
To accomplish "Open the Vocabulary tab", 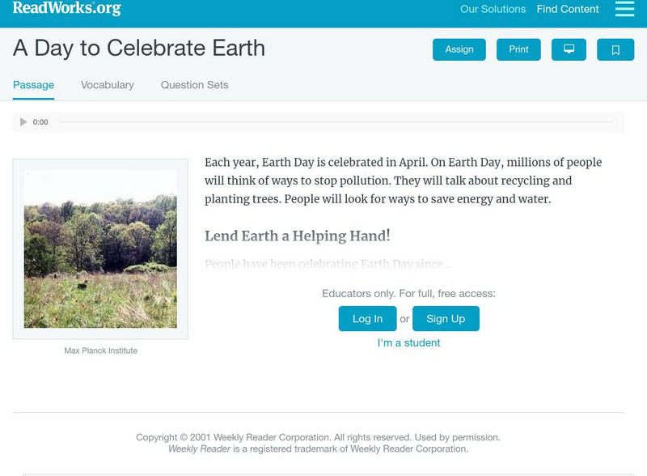I will 108,85.
